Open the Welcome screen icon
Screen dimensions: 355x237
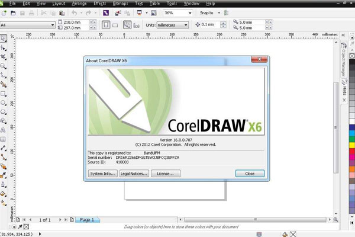pyautogui.click(x=153, y=13)
